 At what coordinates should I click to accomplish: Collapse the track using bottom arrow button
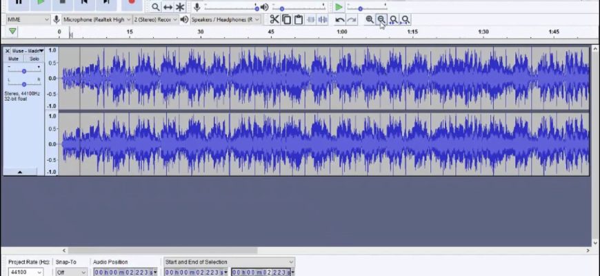tap(19, 171)
